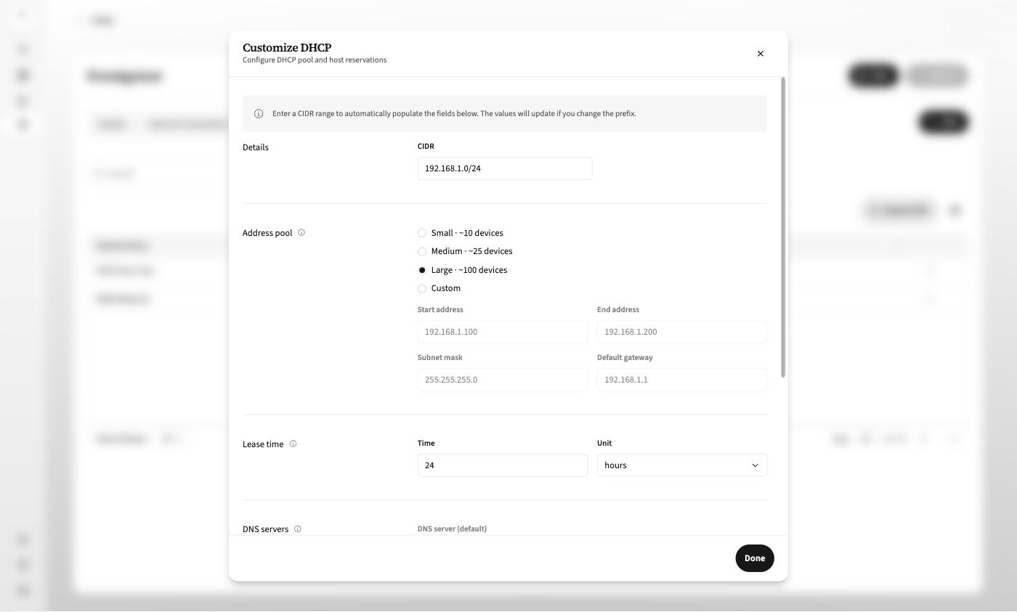Click the 'Customize DHCP' dialog title
This screenshot has height=612, width=1017.
(287, 48)
